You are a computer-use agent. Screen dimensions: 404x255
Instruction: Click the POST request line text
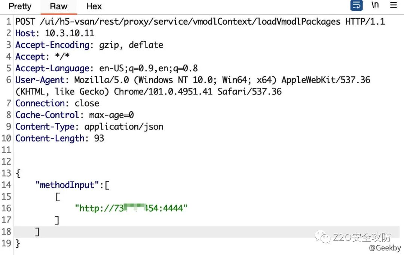click(200, 22)
